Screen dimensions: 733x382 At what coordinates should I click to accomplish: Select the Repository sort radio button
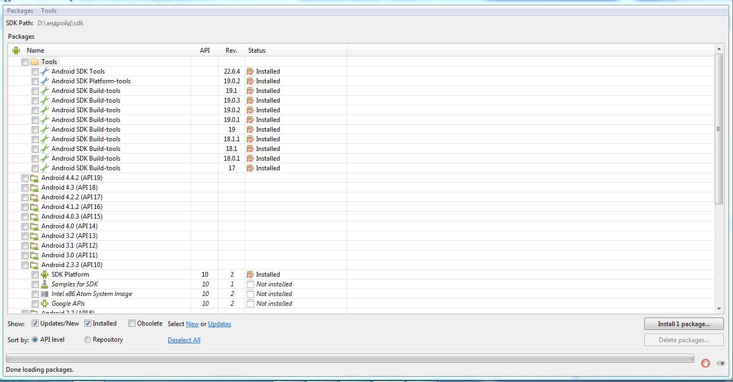[x=87, y=340]
